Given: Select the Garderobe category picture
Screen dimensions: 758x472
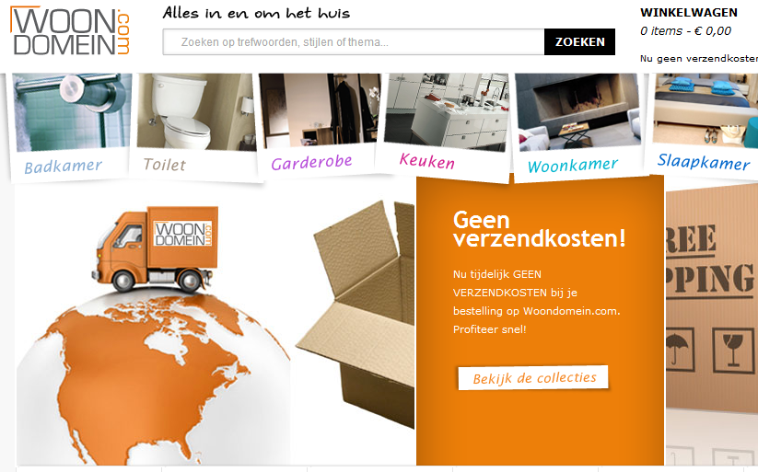Looking at the screenshot, I should click(x=320, y=109).
